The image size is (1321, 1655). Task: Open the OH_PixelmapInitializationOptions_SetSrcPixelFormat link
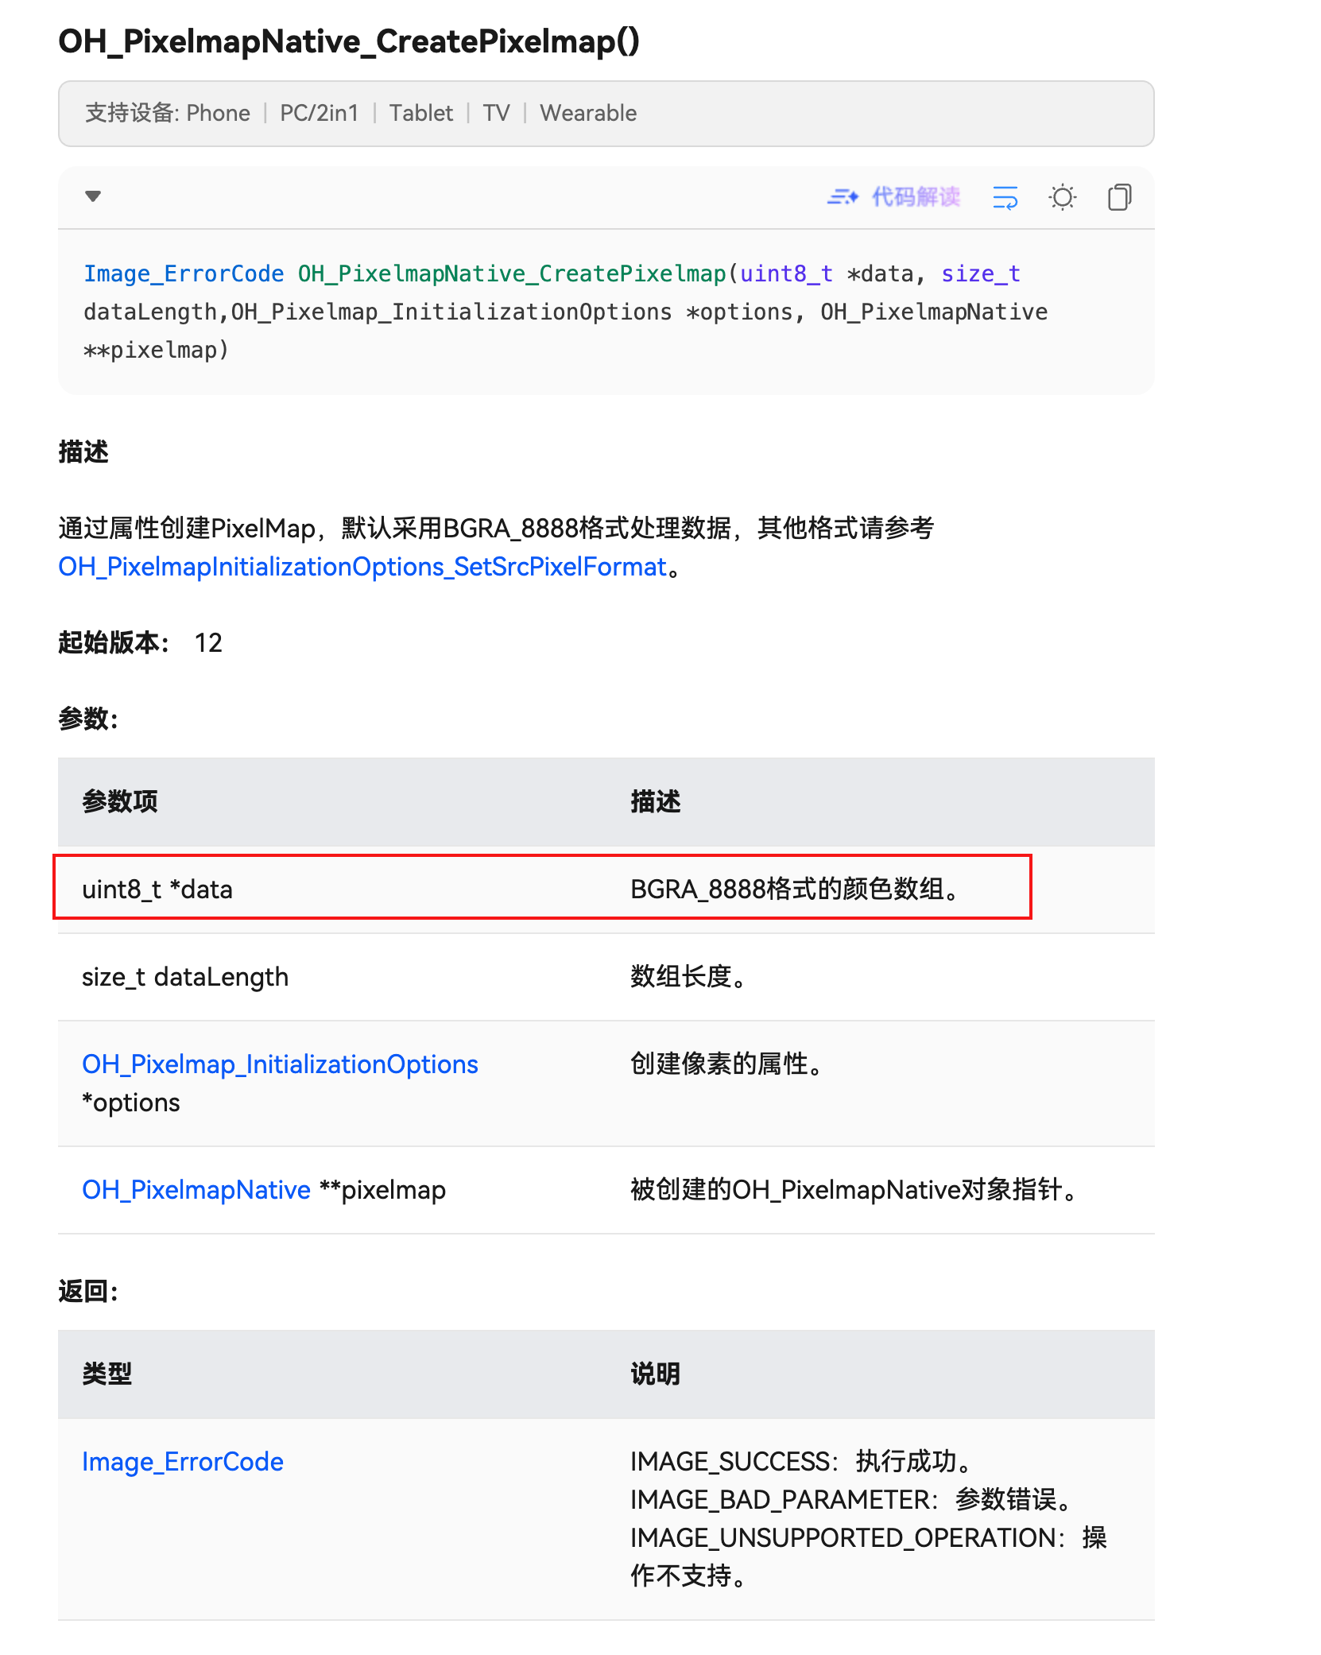pos(362,566)
